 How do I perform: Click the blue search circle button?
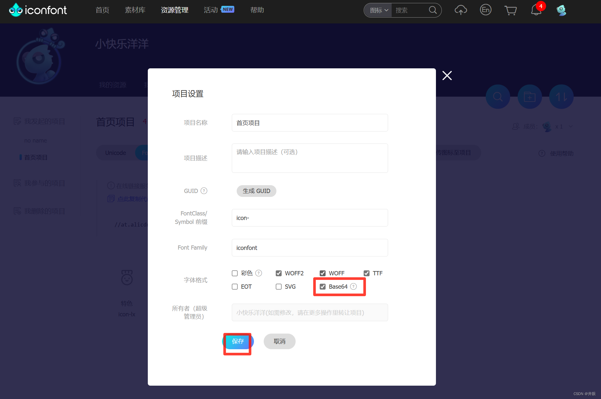pos(498,97)
